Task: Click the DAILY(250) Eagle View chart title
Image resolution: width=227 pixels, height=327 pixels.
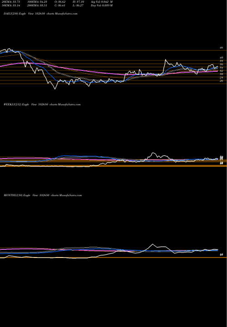Action: point(40,14)
